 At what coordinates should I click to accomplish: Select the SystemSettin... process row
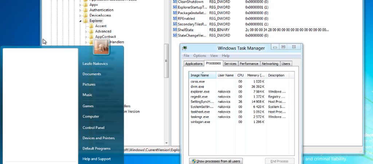[x=242, y=107]
